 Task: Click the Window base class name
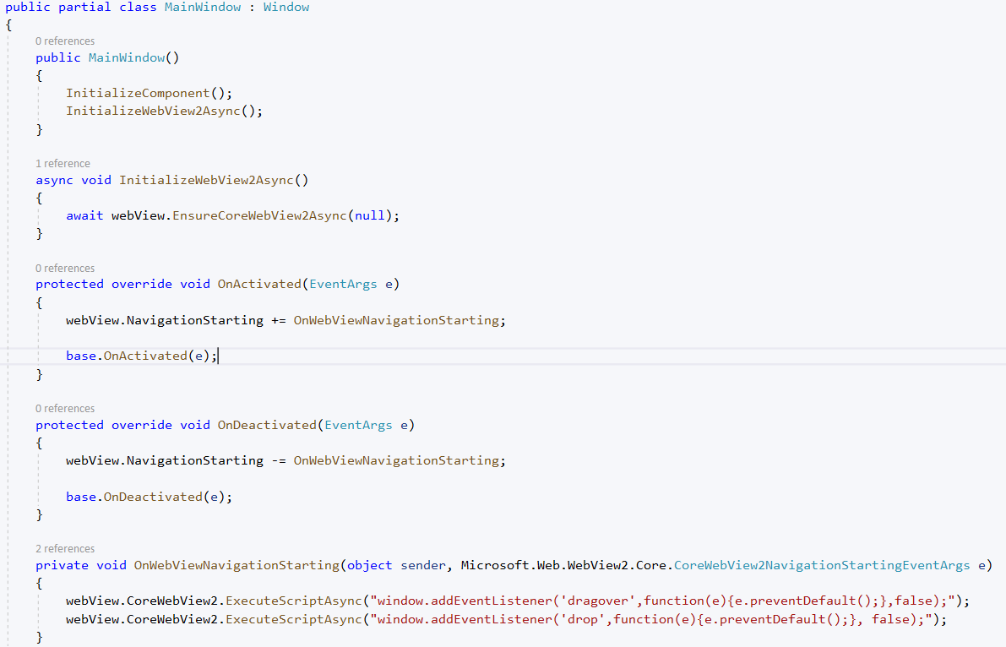click(x=285, y=7)
